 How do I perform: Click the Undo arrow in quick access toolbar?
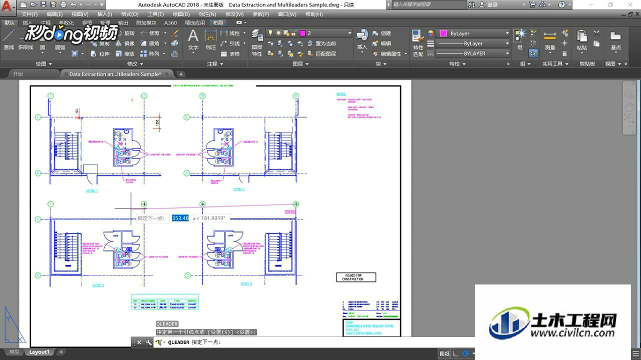74,4
